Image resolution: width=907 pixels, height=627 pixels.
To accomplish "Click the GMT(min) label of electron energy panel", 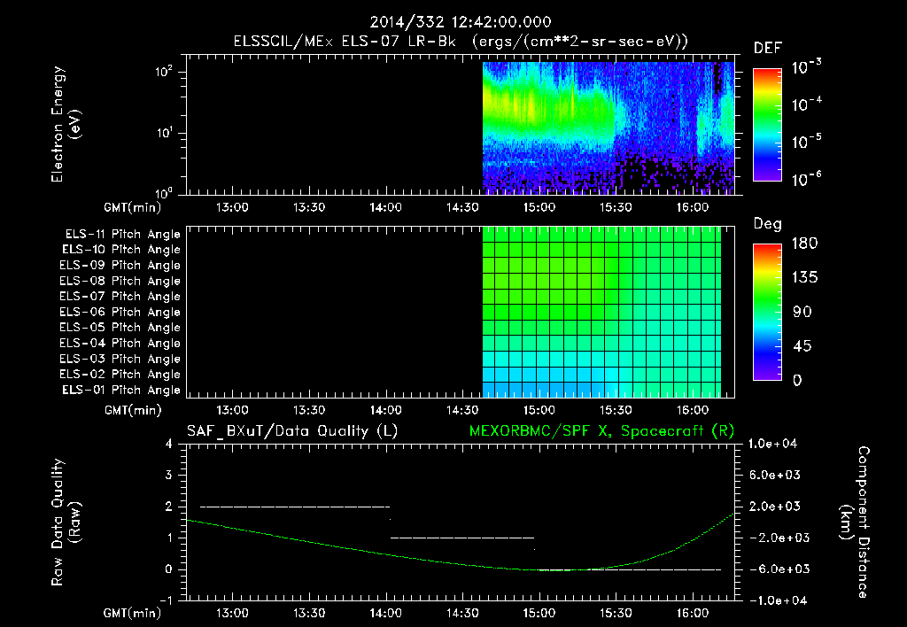I will point(133,207).
